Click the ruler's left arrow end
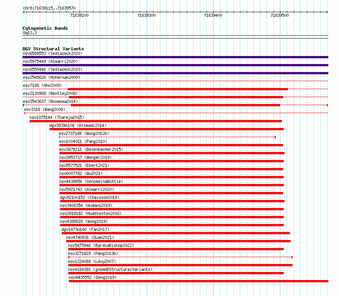 (x=24, y=12)
